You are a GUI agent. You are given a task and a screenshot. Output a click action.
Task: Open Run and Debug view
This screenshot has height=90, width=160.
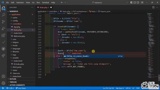tap(3, 28)
